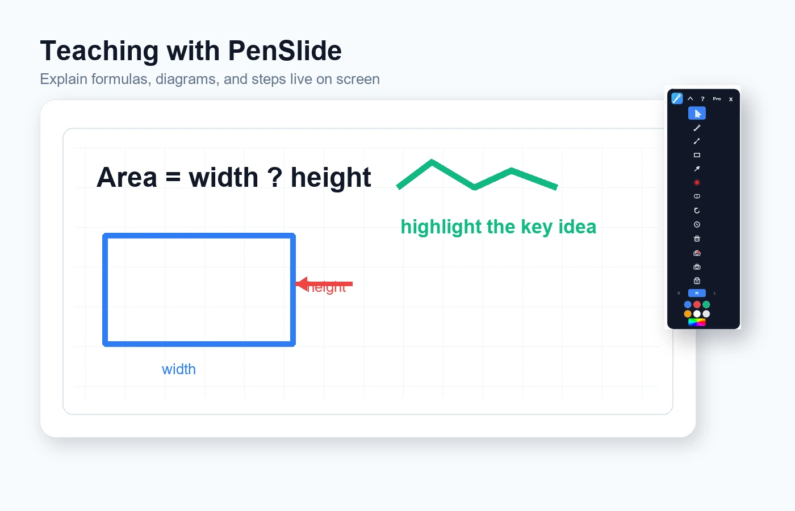
Task: Click the camera screenshot icon with red dot
Action: click(x=697, y=253)
